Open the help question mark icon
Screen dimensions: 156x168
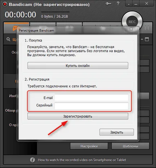(118, 3)
